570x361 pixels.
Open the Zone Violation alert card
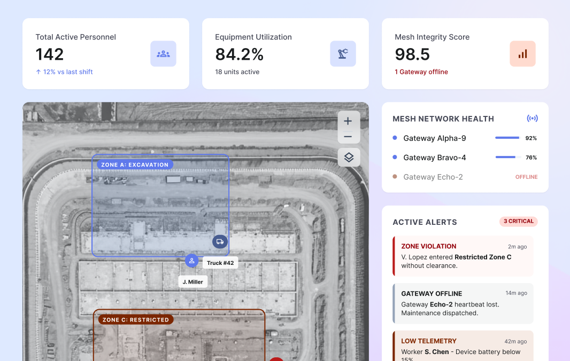463,255
